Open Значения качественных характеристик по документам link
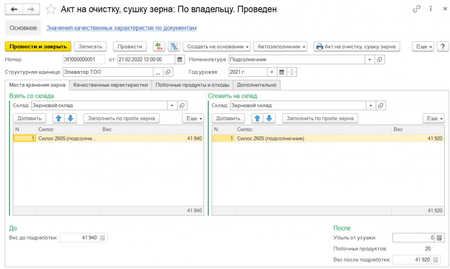The image size is (450, 269). [121, 28]
